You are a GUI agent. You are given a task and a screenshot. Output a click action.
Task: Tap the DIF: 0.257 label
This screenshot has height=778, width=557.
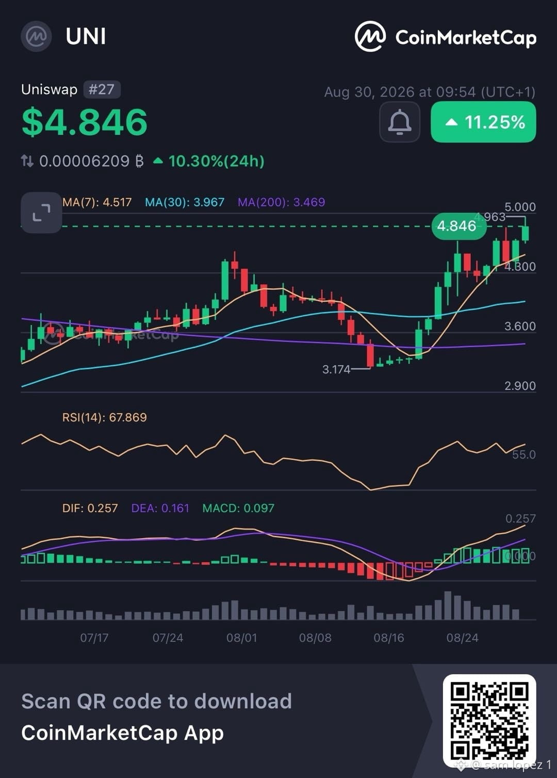pyautogui.click(x=90, y=508)
